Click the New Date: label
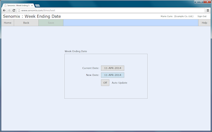Screen dimensions: 212x132 (93, 75)
